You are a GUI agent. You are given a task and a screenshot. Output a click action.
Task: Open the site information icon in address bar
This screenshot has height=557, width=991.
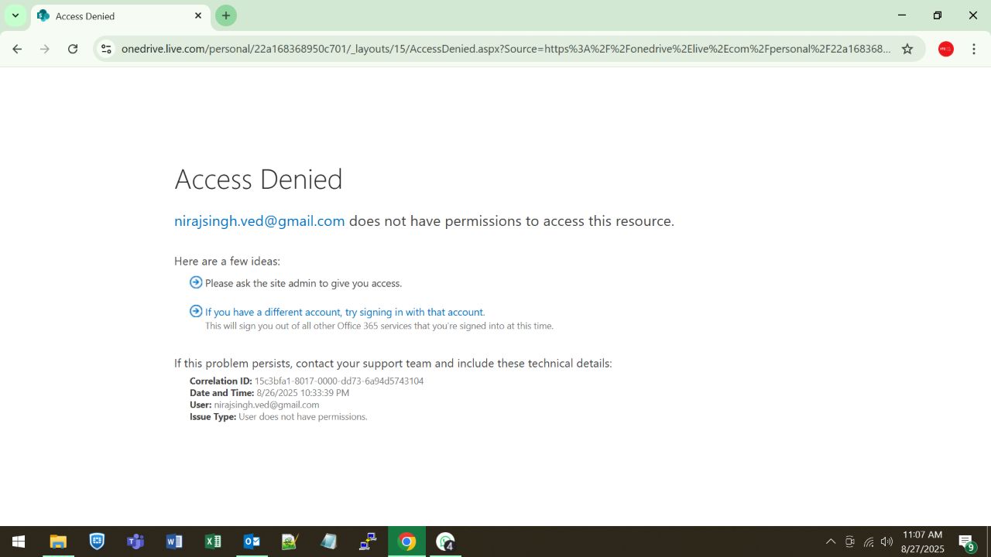[x=106, y=49]
